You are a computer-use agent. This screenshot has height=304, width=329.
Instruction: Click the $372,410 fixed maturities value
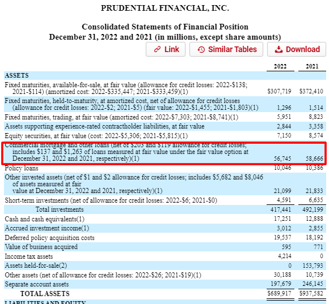(311, 91)
